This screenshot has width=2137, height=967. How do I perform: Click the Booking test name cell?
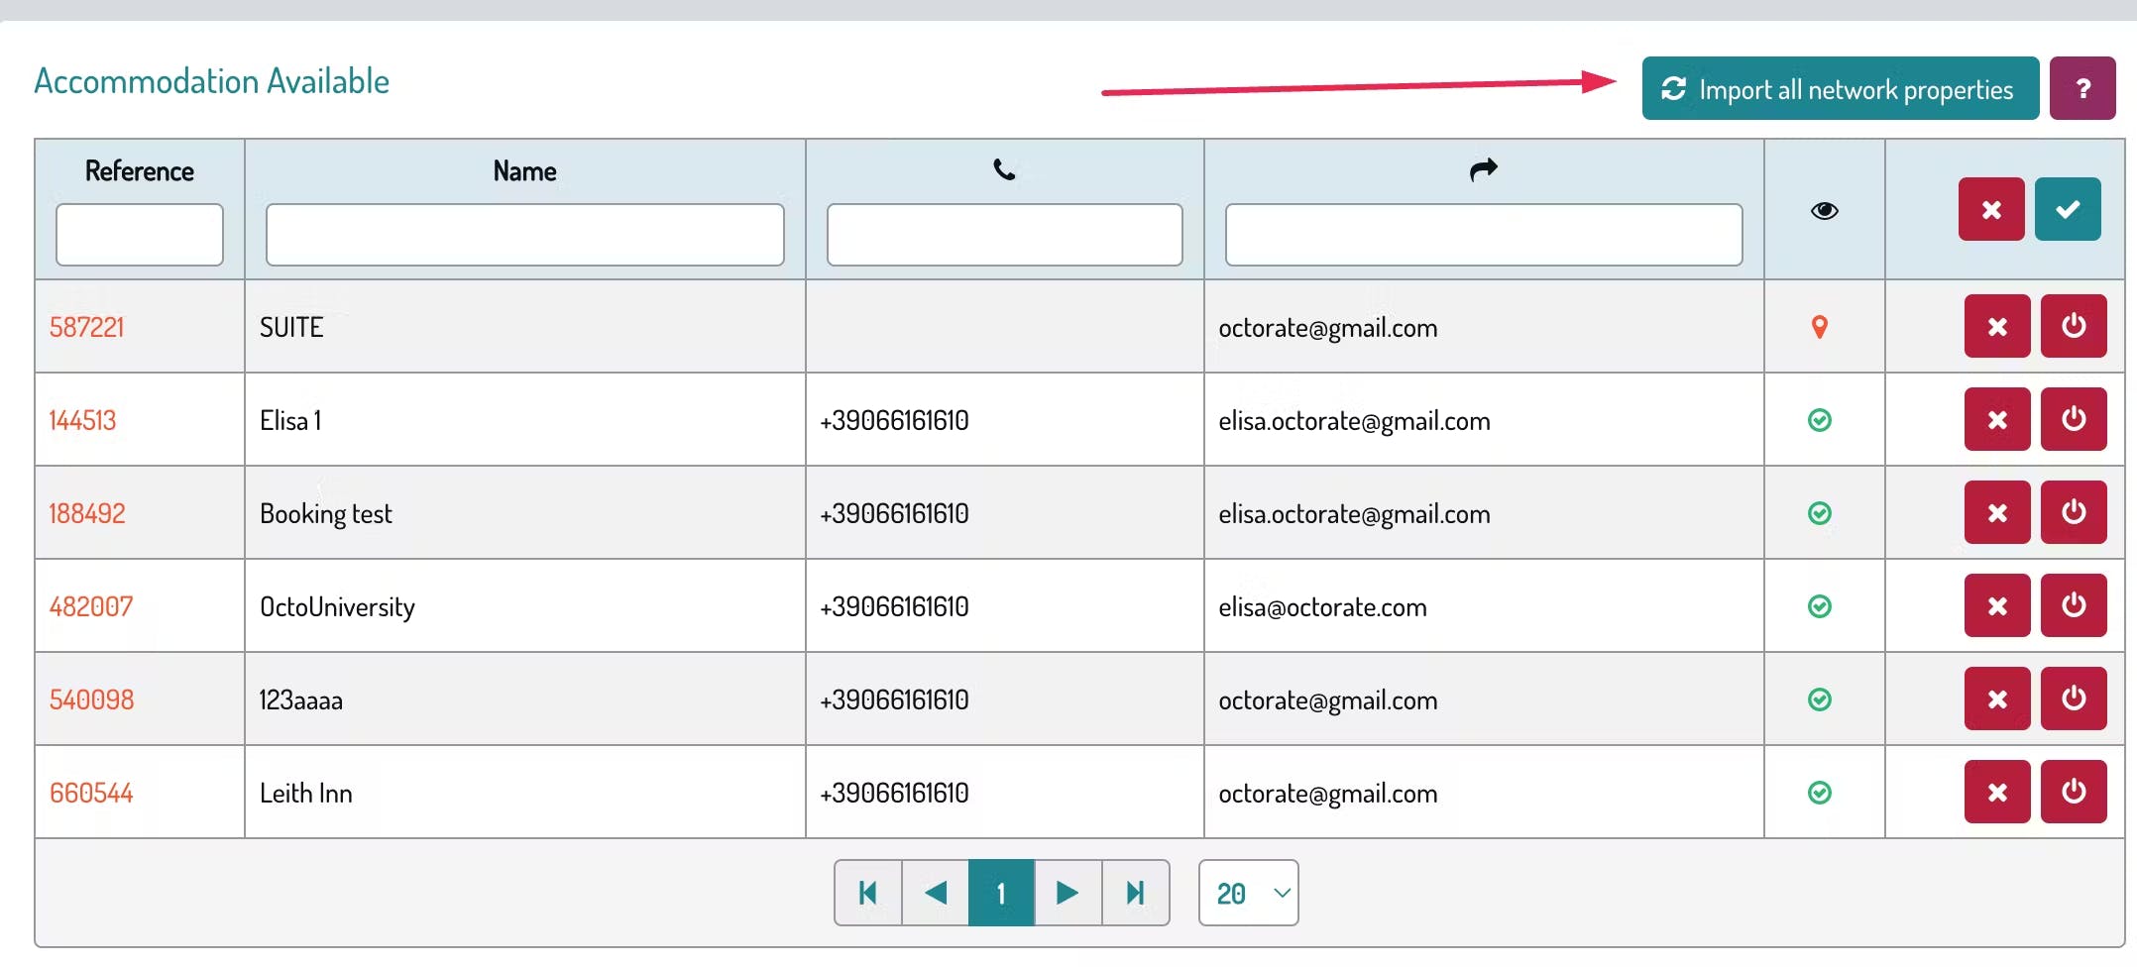coord(525,513)
